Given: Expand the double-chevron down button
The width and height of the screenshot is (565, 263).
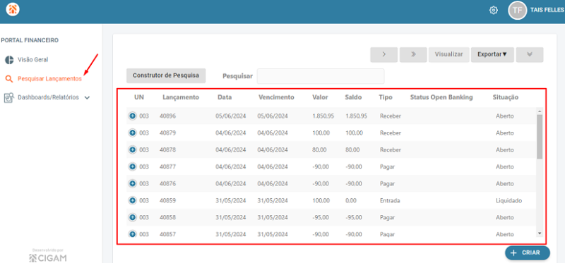Looking at the screenshot, I should 530,55.
